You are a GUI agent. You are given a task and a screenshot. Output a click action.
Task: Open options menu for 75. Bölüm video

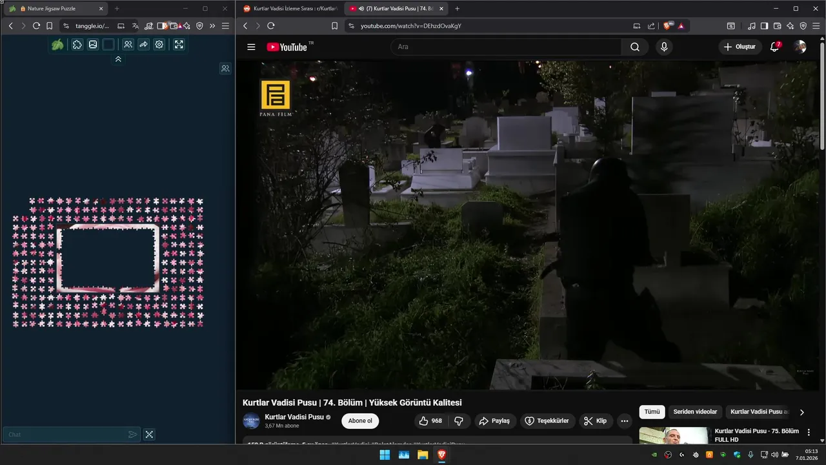(x=809, y=432)
